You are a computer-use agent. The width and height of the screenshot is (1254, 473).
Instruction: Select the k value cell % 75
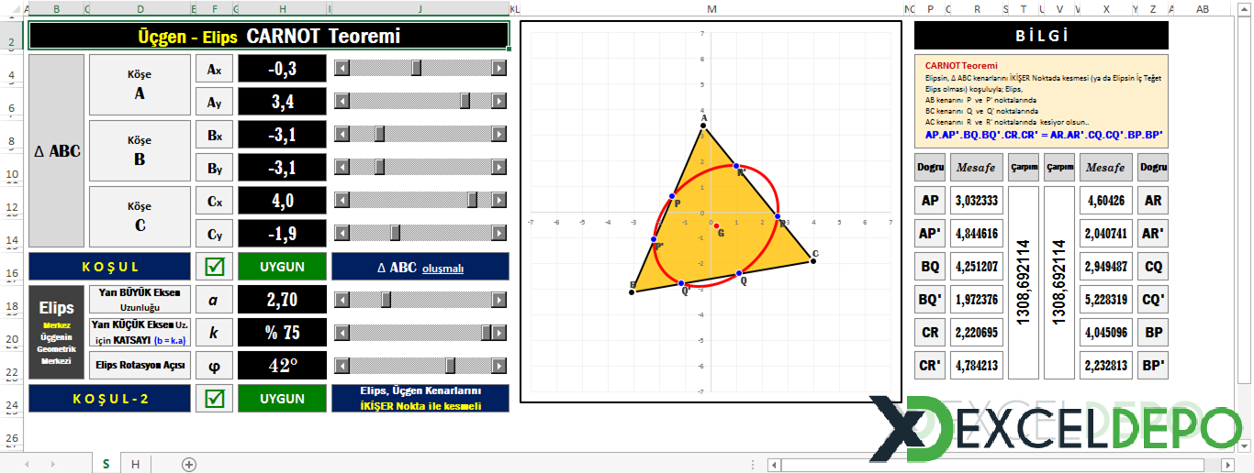click(x=282, y=333)
